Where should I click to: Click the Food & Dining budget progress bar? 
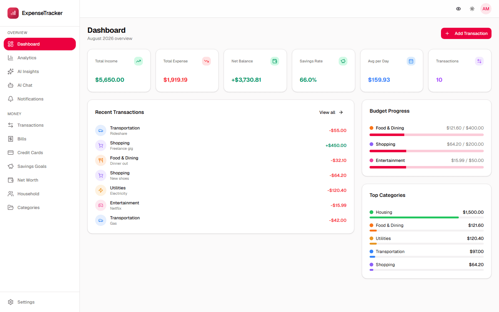click(427, 135)
